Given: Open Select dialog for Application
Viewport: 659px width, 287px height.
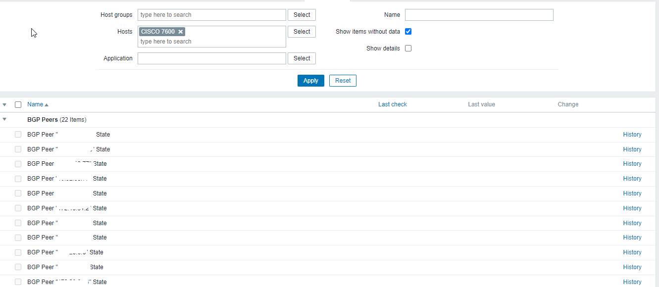Looking at the screenshot, I should (302, 58).
